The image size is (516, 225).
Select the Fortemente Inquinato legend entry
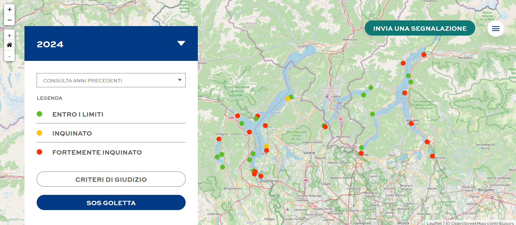click(97, 152)
